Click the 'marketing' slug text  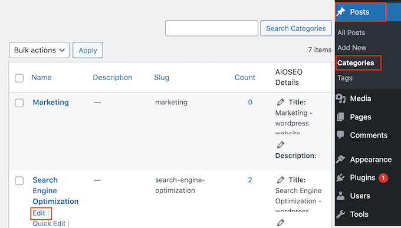coord(171,103)
